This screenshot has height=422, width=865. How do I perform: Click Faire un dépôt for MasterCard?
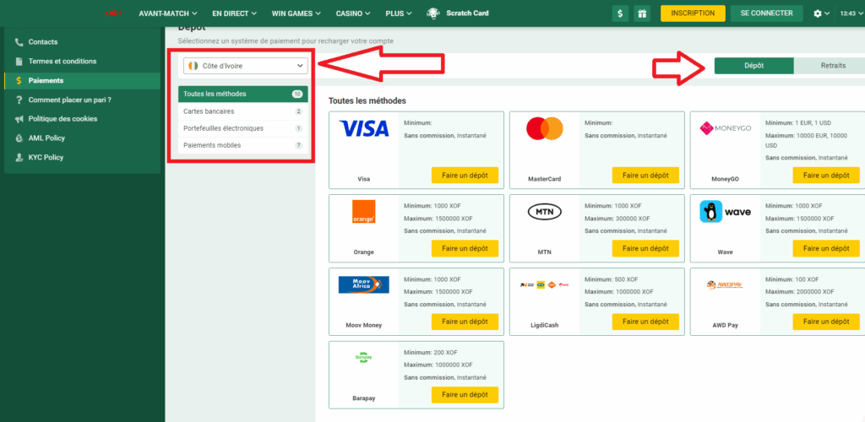point(645,176)
